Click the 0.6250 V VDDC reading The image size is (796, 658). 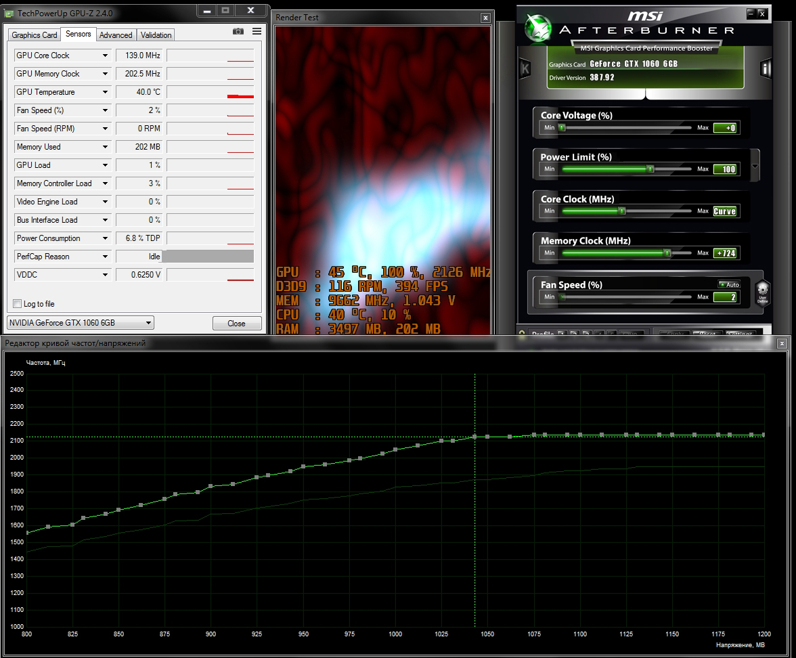click(139, 275)
